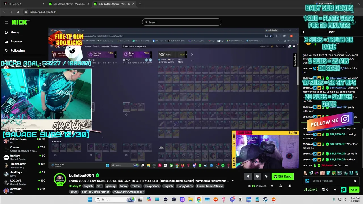
Task: Click the sparkle icon button
Action: pyautogui.click(x=266, y=177)
